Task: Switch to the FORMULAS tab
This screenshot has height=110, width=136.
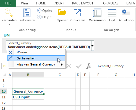Action: tap(110, 3)
